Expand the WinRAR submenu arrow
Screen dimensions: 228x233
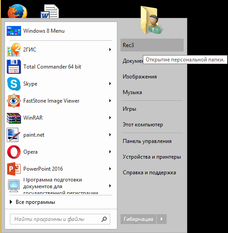point(110,118)
